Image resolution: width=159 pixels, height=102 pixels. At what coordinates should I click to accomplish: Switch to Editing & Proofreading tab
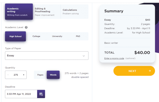[x=47, y=12]
